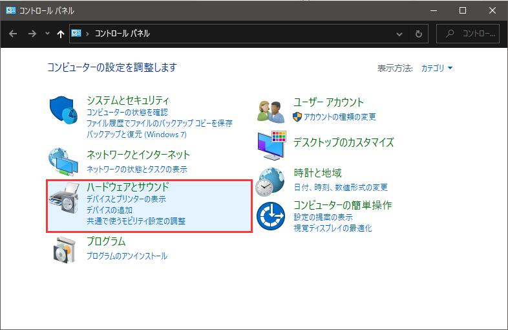The height and width of the screenshot is (330, 508).
Task: Open プログラム category heading
Action: pos(106,241)
